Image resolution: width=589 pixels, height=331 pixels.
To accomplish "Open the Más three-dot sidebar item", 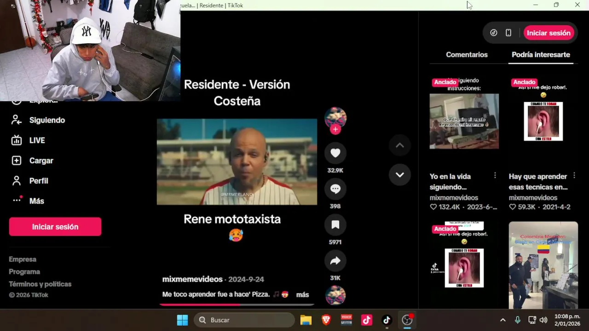I will click(28, 201).
